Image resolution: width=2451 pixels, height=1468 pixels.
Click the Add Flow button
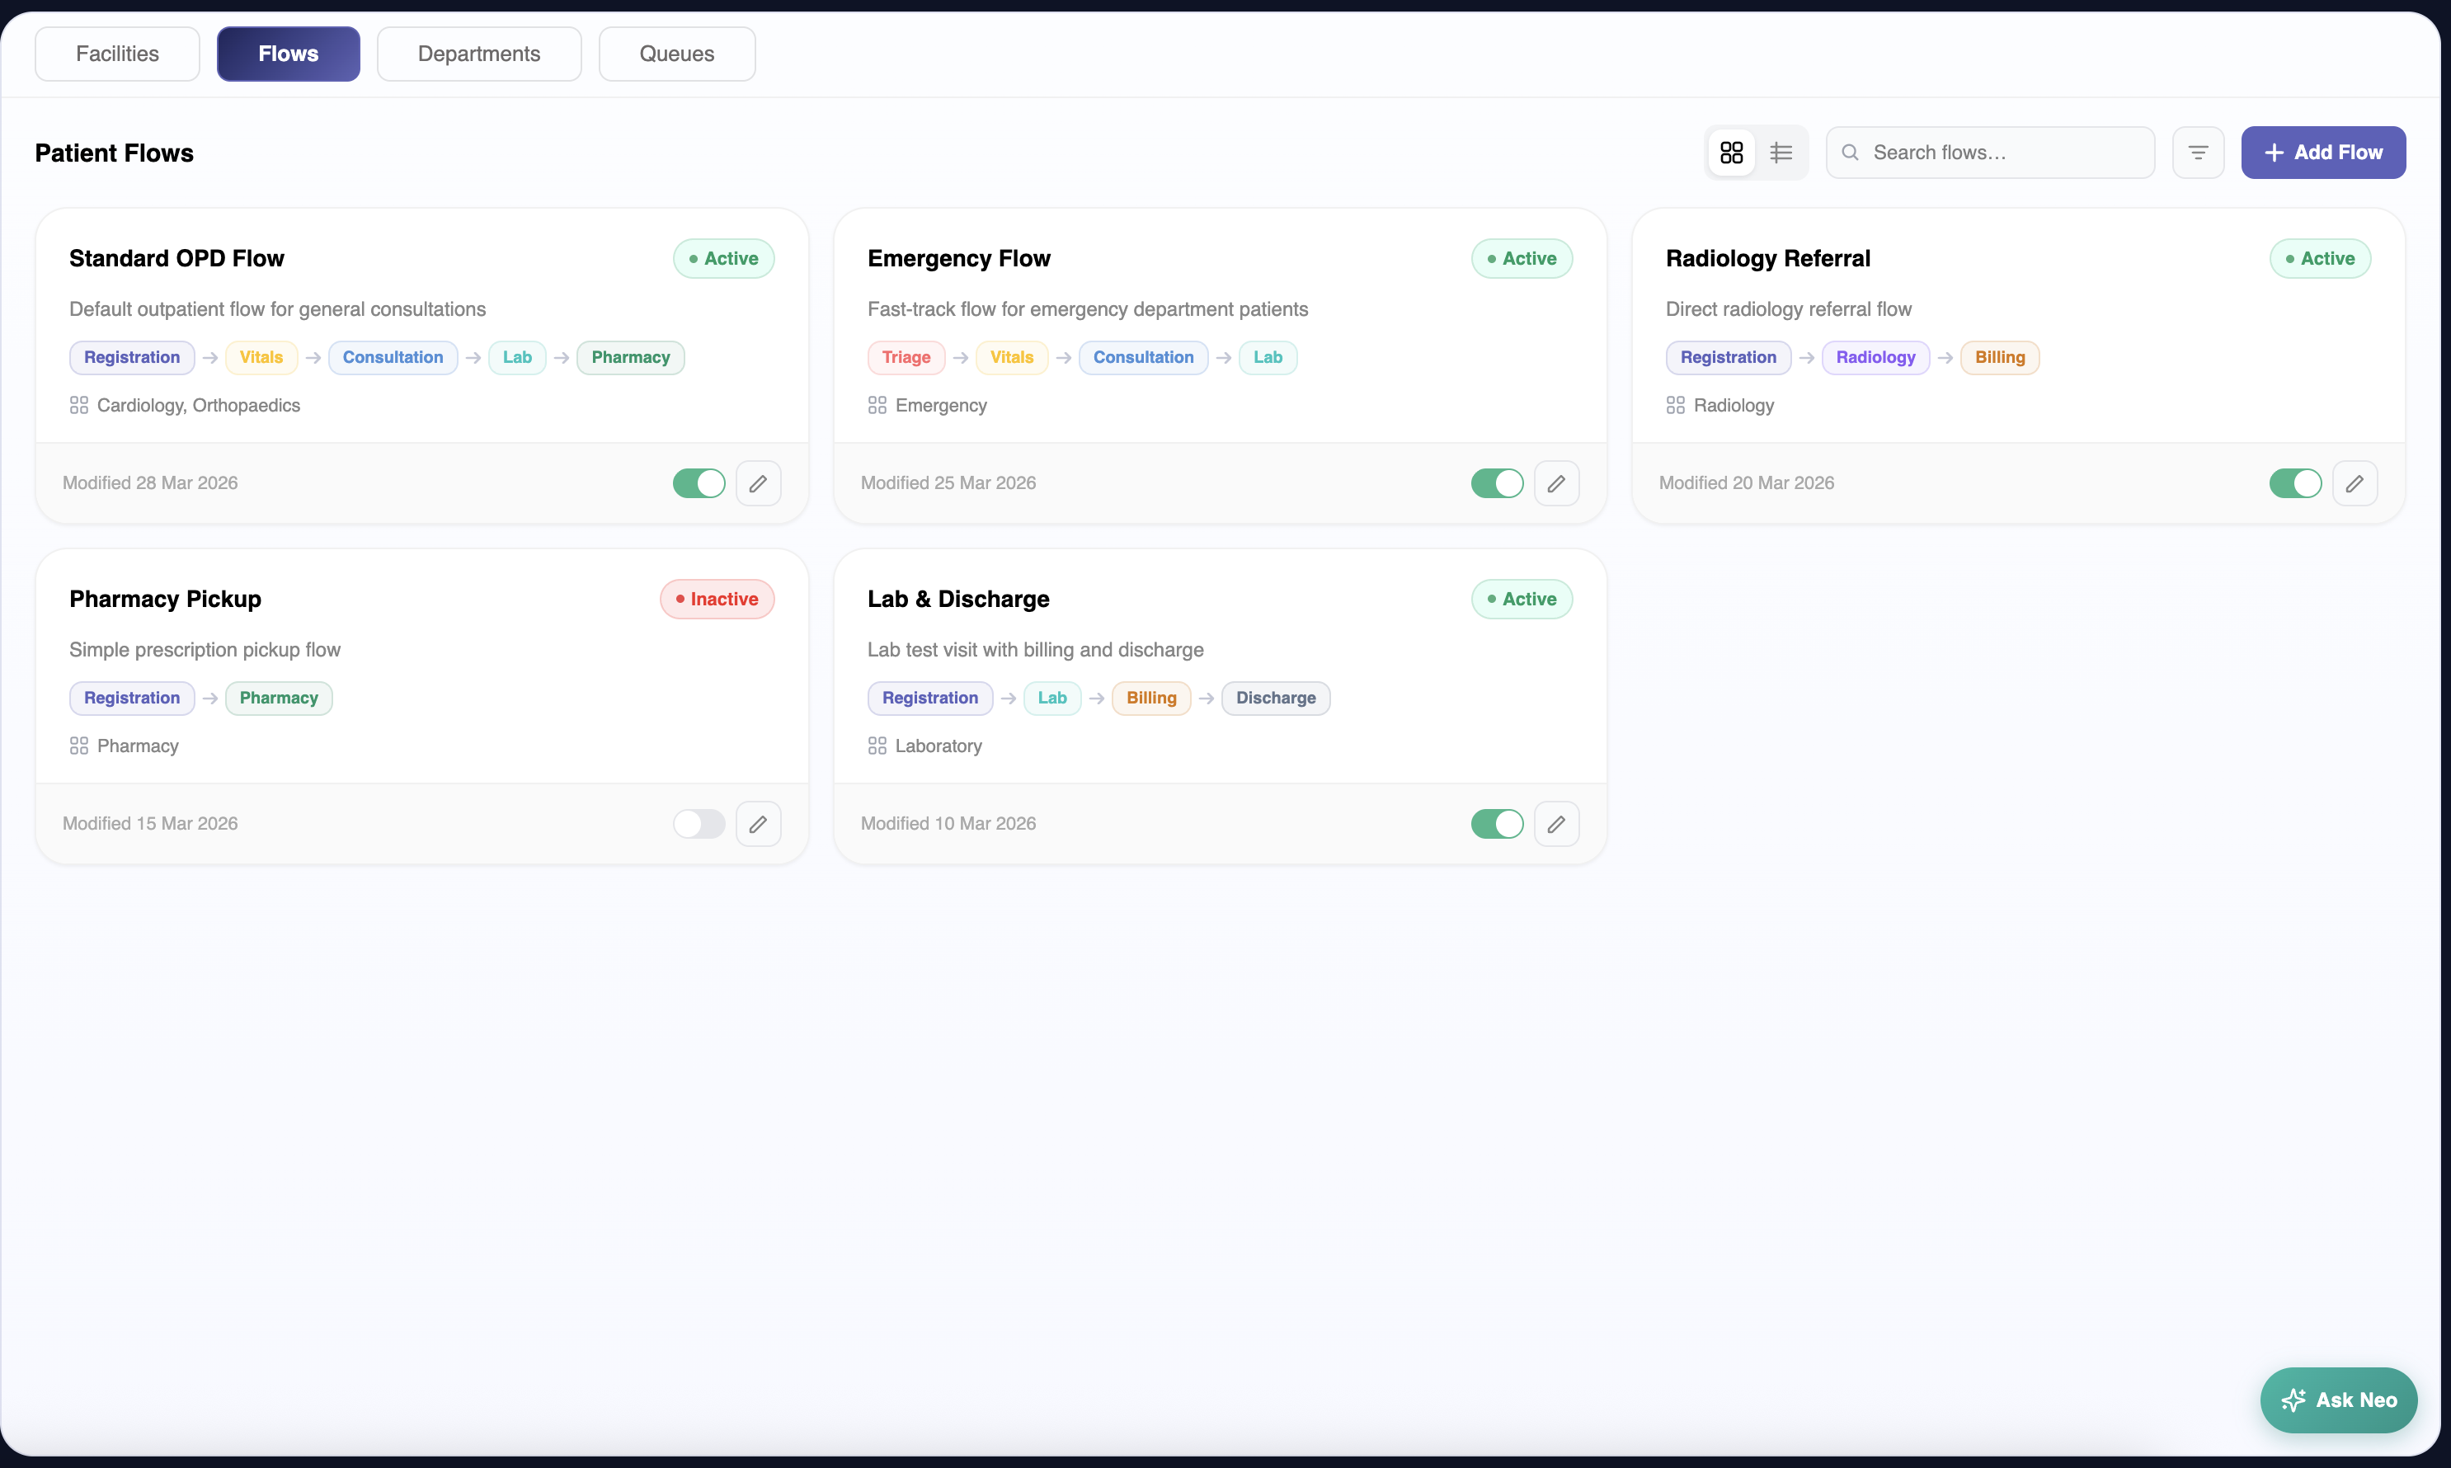[x=2322, y=153]
